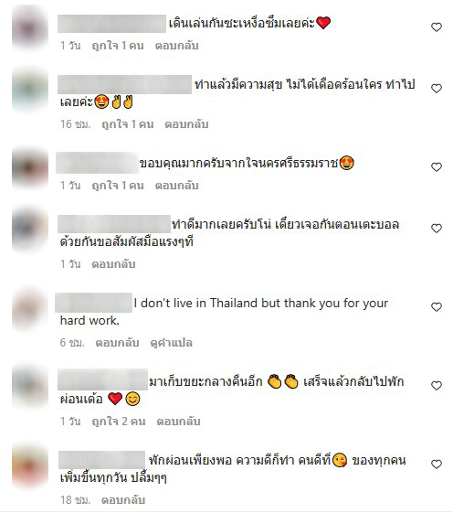Show translation with ดูคำแปล link

point(172,343)
